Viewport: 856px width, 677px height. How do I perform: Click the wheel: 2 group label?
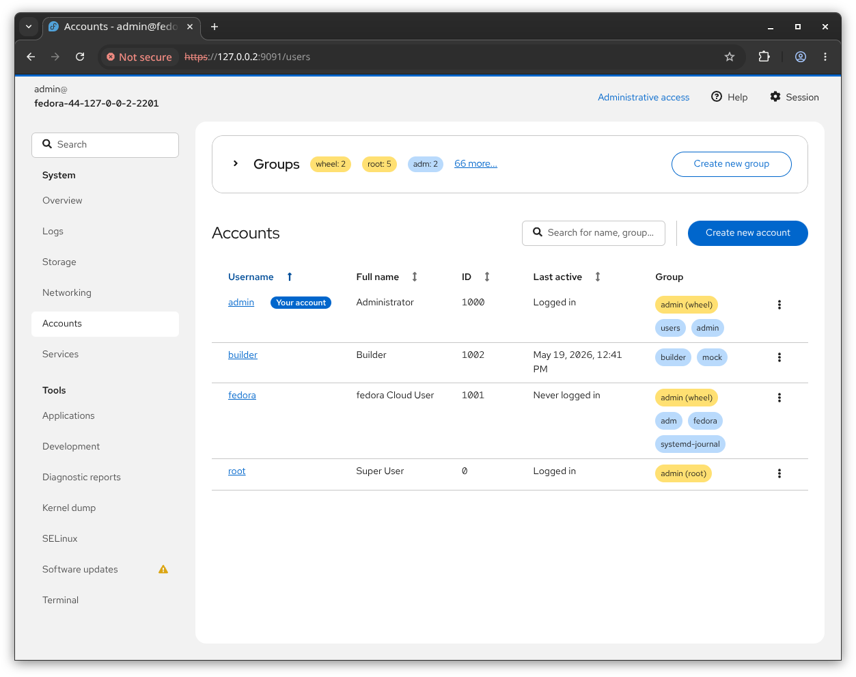pyautogui.click(x=331, y=164)
